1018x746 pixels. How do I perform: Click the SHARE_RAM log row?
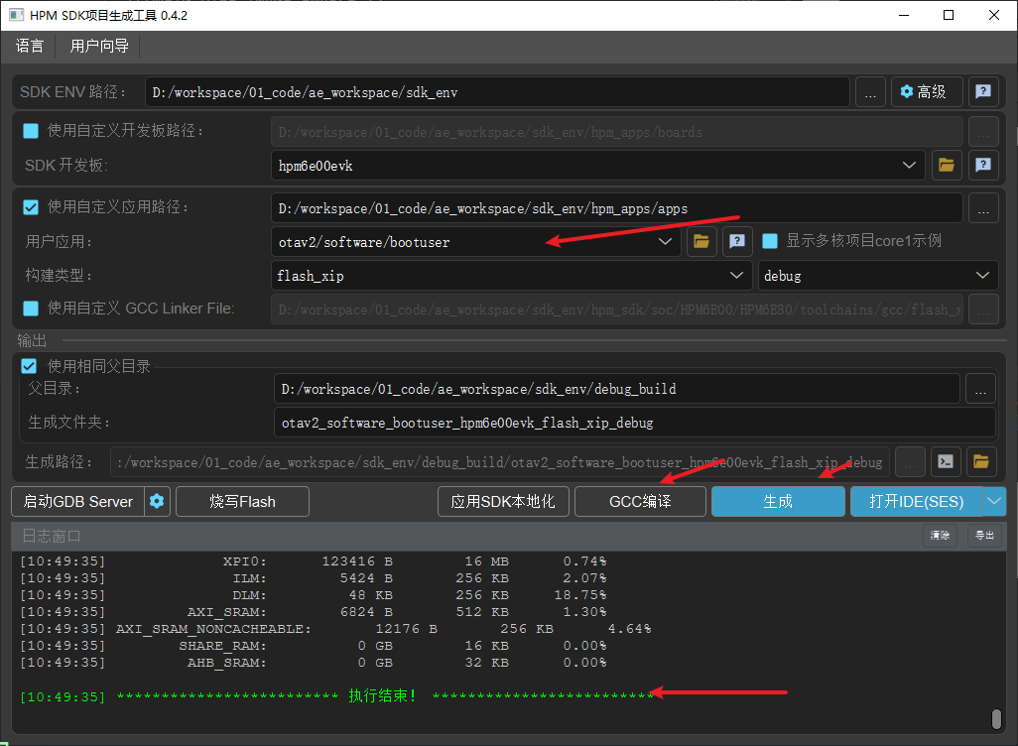pos(313,646)
